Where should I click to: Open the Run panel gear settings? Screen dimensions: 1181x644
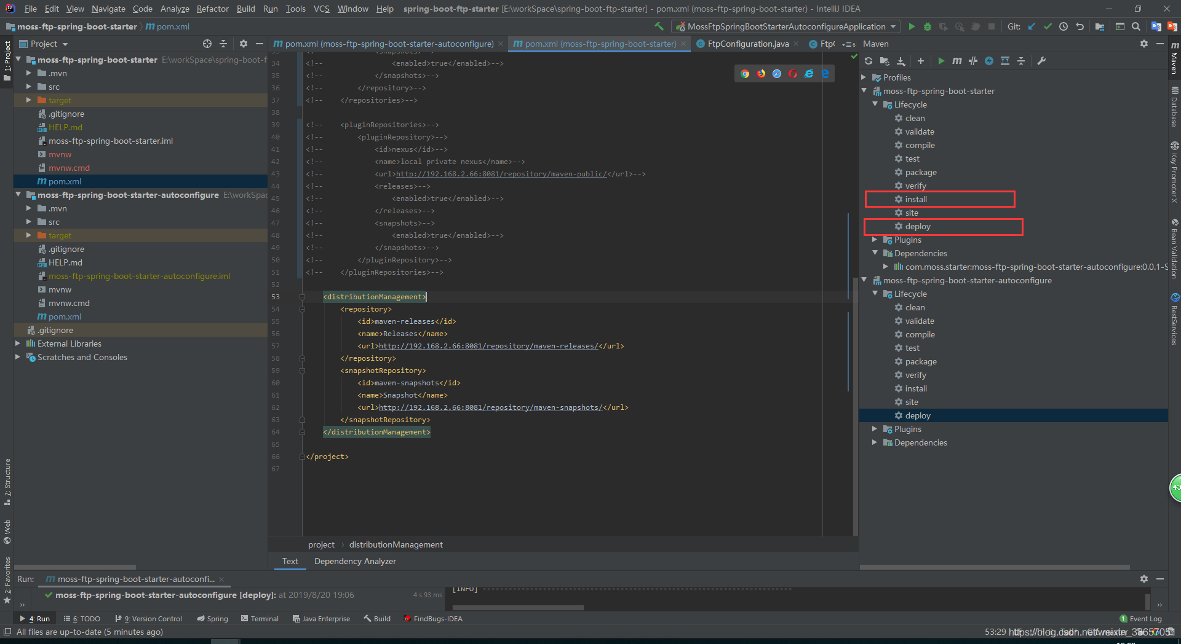1144,579
